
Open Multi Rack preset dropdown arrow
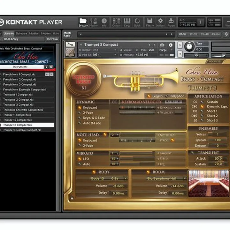coord(80,34)
